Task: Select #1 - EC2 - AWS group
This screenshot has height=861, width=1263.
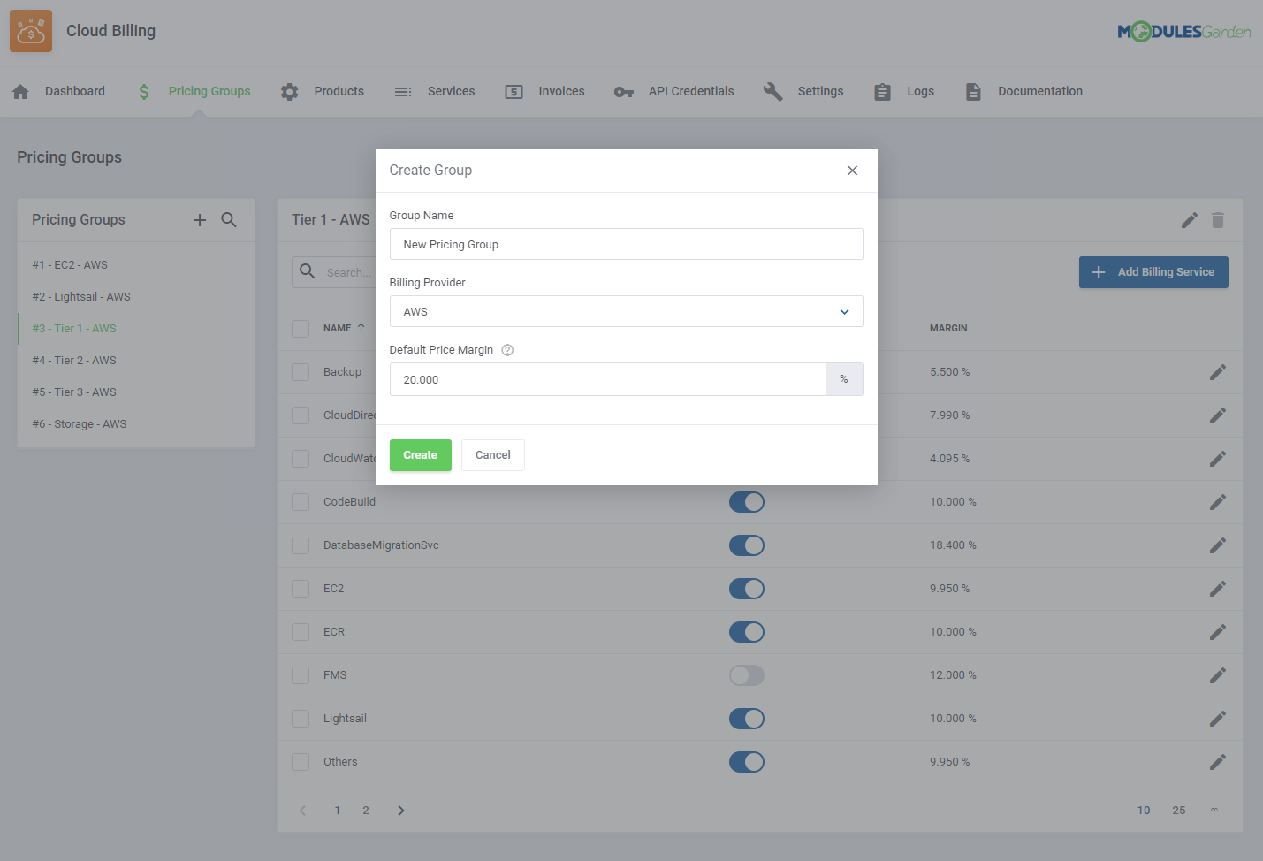Action: coord(70,265)
